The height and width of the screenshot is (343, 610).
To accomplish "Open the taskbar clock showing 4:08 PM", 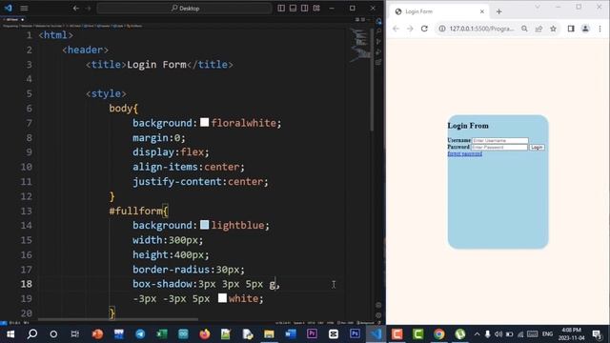I will pos(572,334).
